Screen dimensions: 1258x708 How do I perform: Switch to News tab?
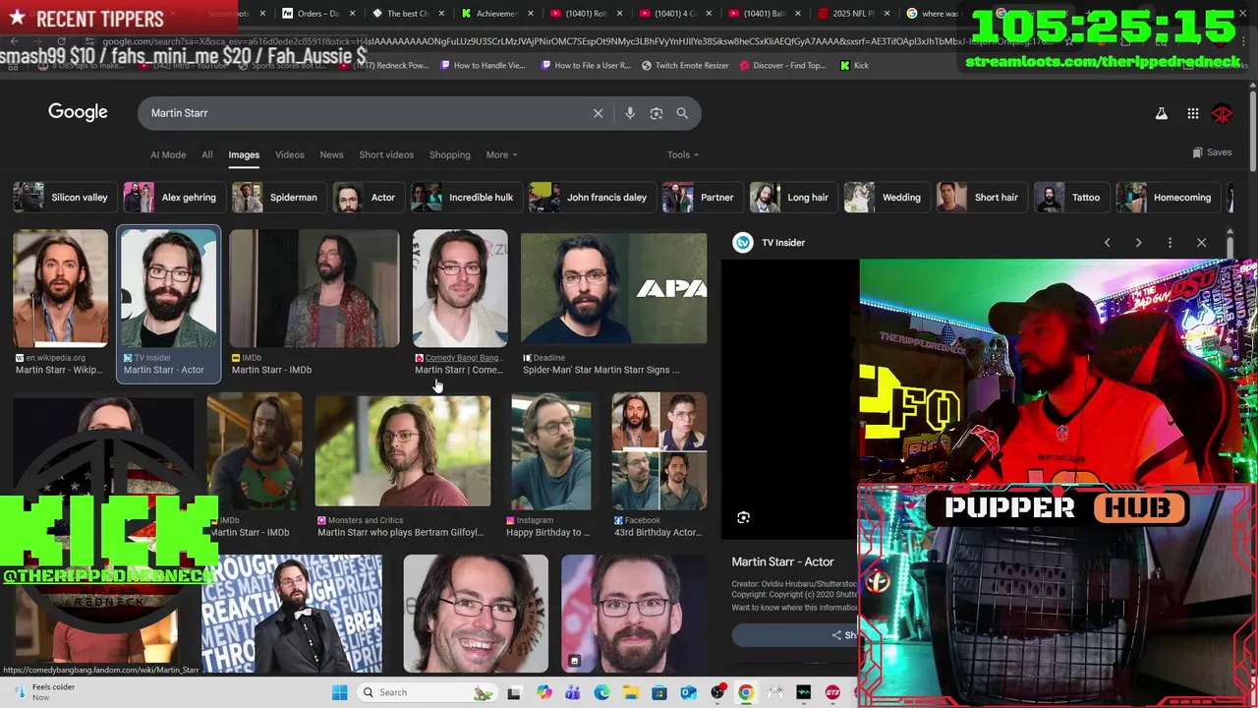pyautogui.click(x=331, y=154)
